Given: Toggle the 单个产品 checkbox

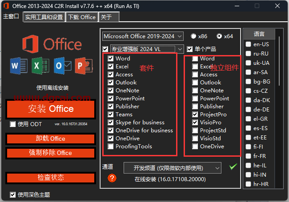Looking at the screenshot, I should point(190,49).
